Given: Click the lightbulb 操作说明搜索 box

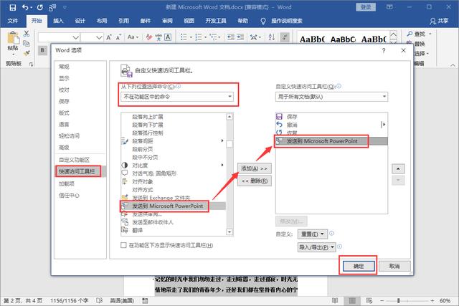Looking at the screenshot, I should (x=281, y=21).
